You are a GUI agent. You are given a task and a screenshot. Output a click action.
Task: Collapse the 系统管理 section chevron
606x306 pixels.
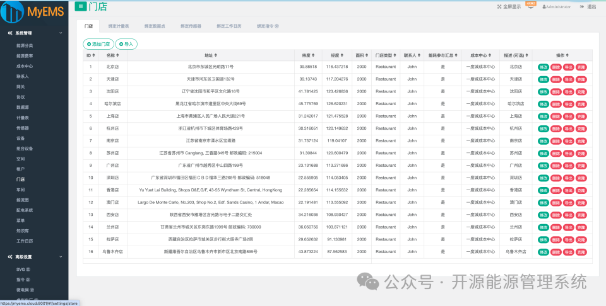pyautogui.click(x=61, y=33)
